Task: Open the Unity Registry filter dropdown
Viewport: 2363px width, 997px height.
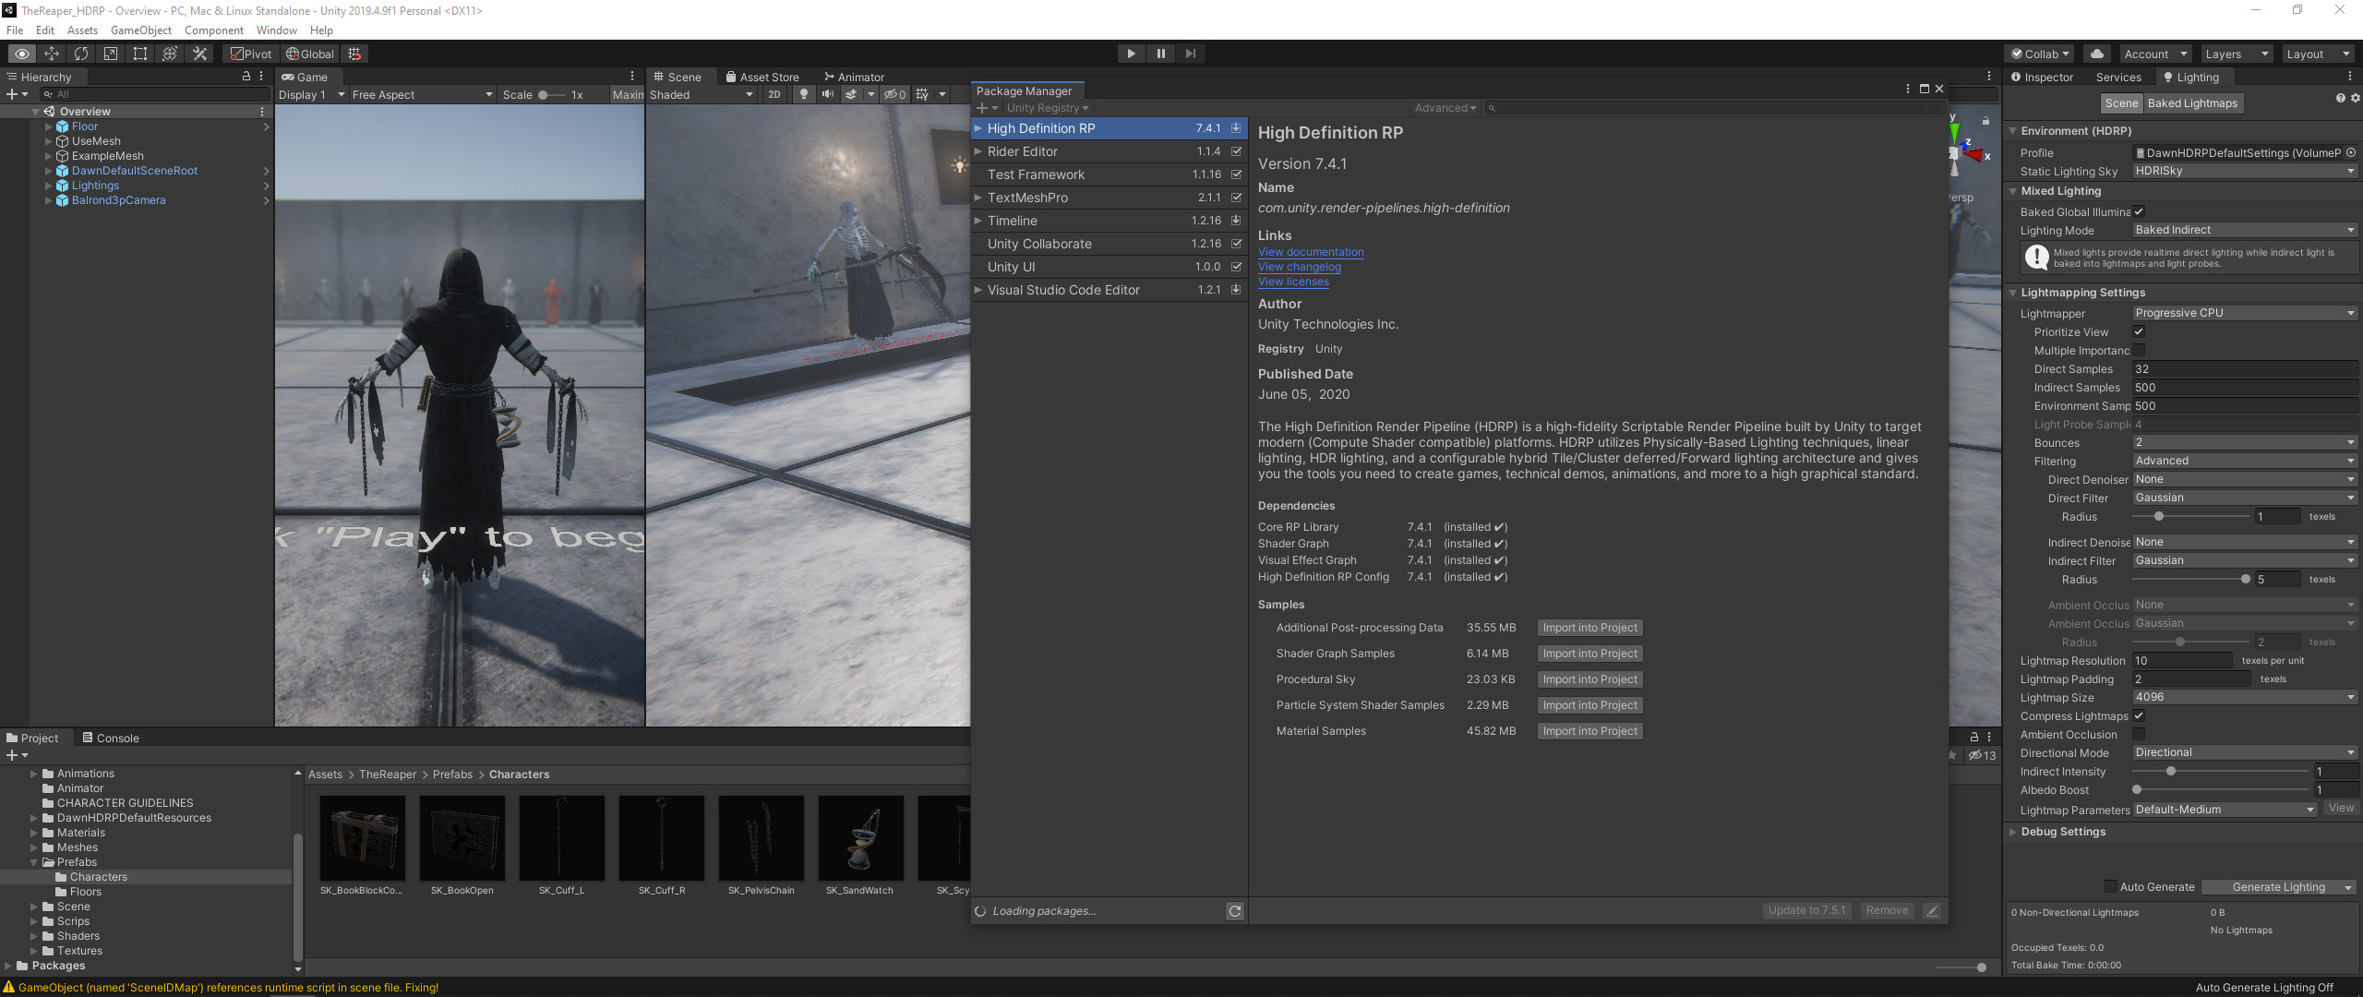Action: pyautogui.click(x=1048, y=108)
